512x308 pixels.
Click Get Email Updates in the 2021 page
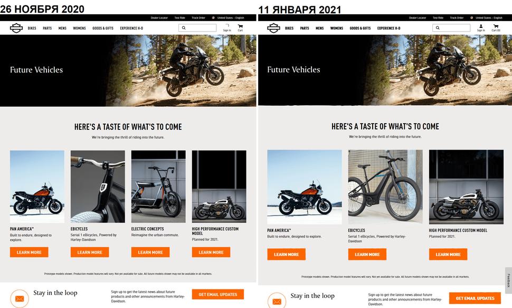(475, 298)
